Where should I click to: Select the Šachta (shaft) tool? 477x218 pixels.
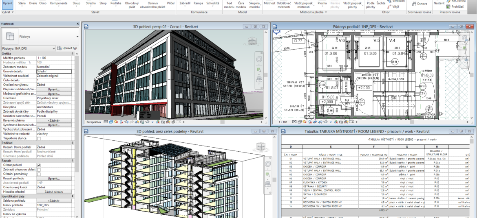(380, 3)
